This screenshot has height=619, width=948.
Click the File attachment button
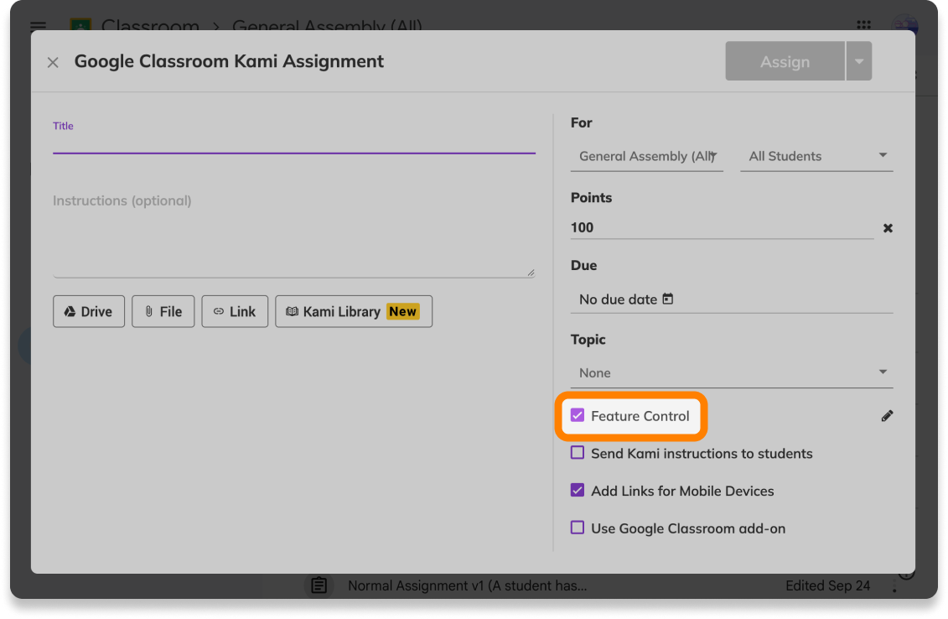(x=163, y=312)
